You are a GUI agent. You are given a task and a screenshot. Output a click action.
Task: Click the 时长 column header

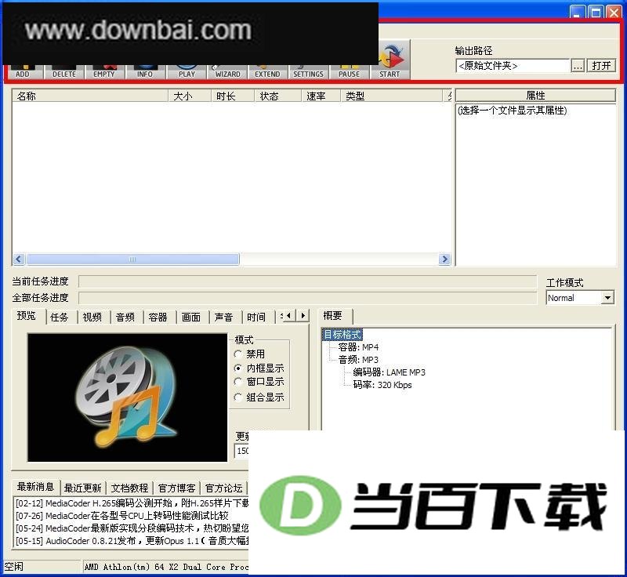pos(232,96)
